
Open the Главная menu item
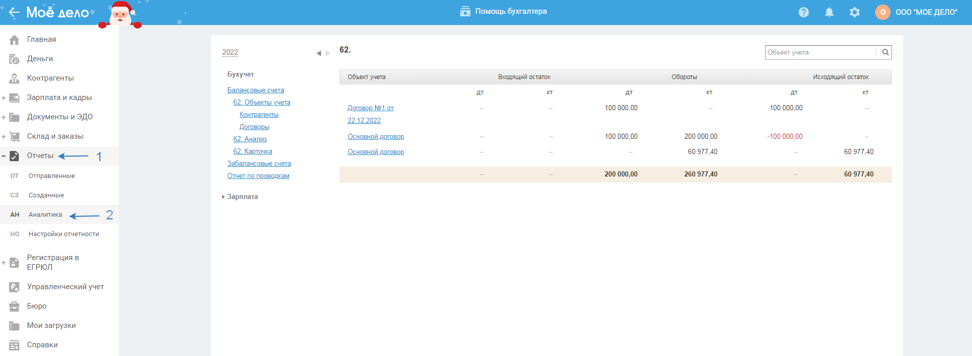pos(41,39)
